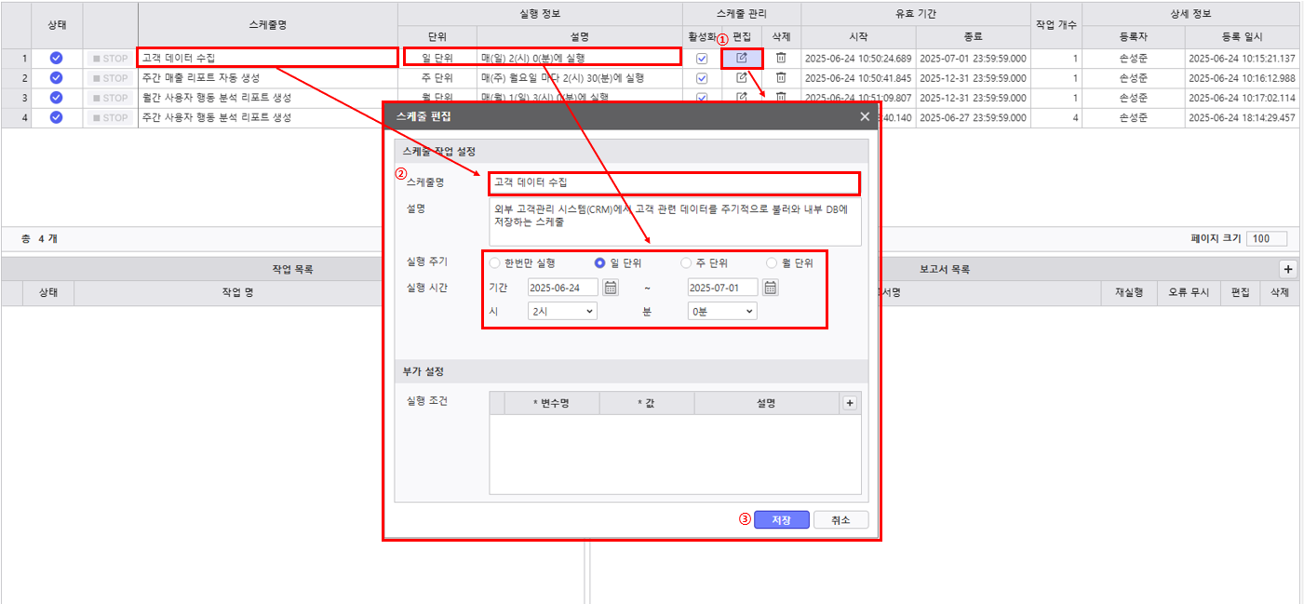Click the plus icon in 보고서 목록 header
The height and width of the screenshot is (604, 1304).
pyautogui.click(x=1288, y=269)
